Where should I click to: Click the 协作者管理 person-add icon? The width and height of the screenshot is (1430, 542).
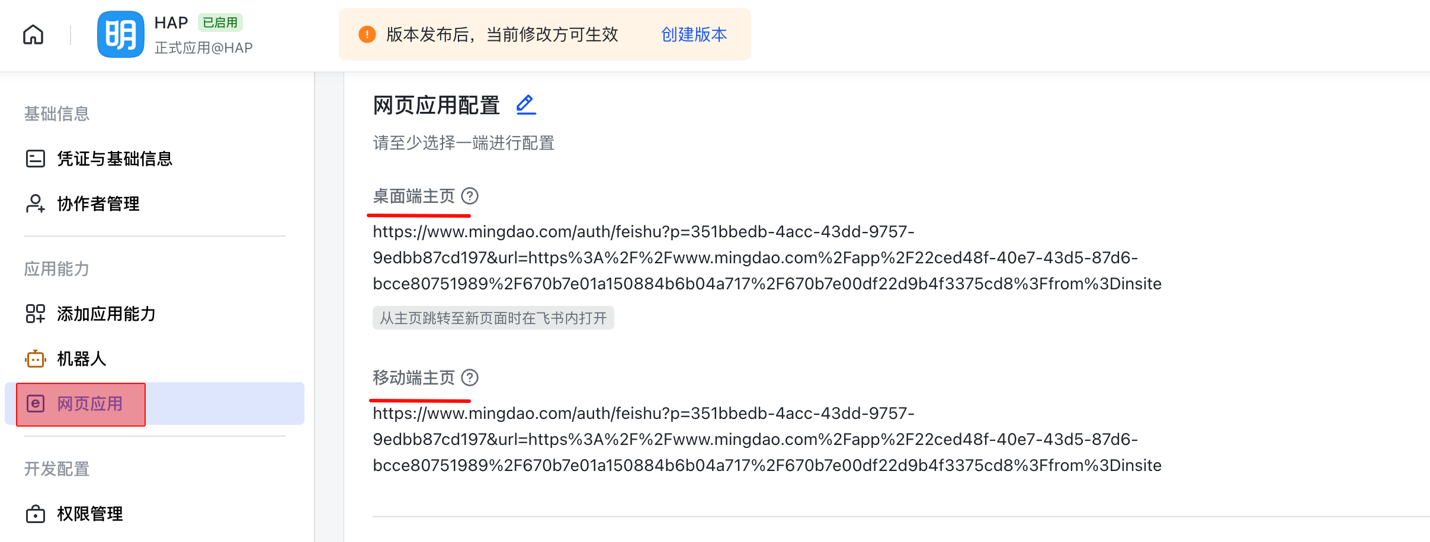(36, 204)
